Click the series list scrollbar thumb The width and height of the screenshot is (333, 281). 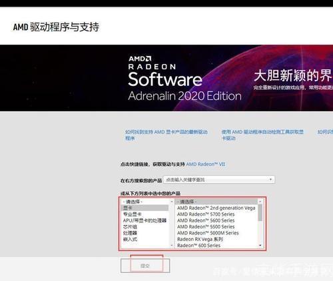coord(260,212)
